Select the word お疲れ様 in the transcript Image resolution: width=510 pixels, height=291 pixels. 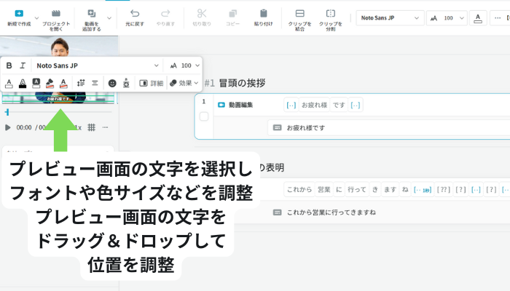click(x=314, y=105)
